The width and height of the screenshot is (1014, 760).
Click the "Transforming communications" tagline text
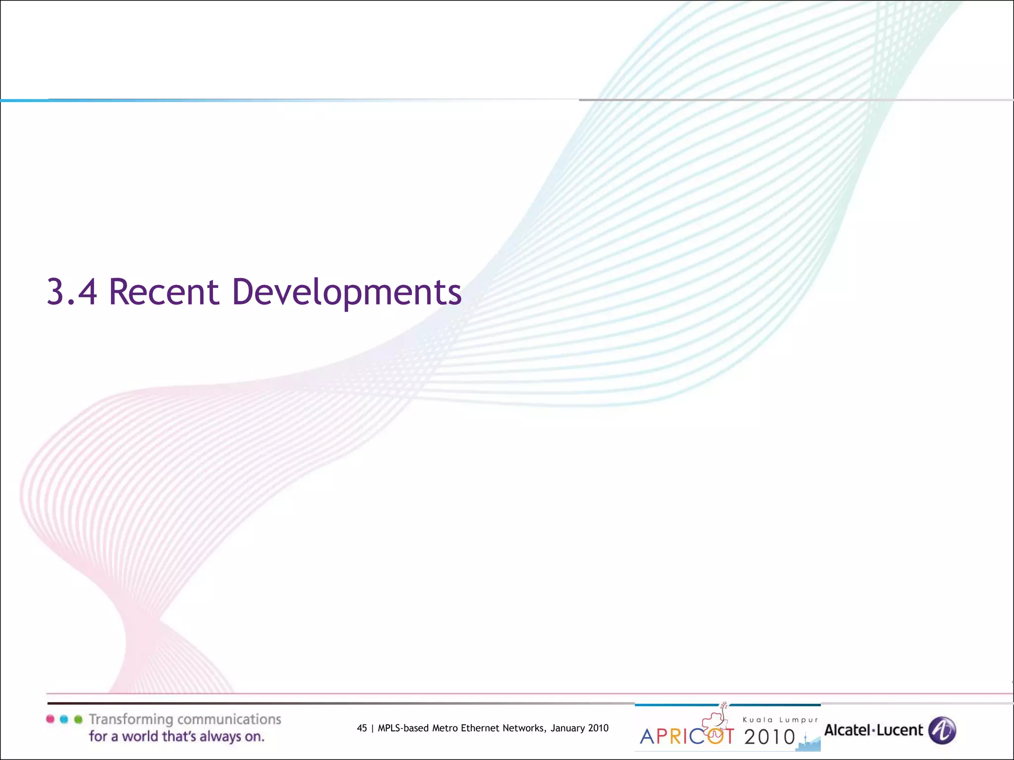(185, 719)
